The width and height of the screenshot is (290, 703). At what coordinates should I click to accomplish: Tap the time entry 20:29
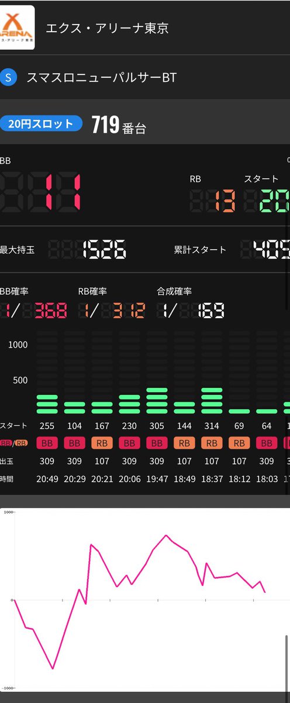(x=74, y=479)
